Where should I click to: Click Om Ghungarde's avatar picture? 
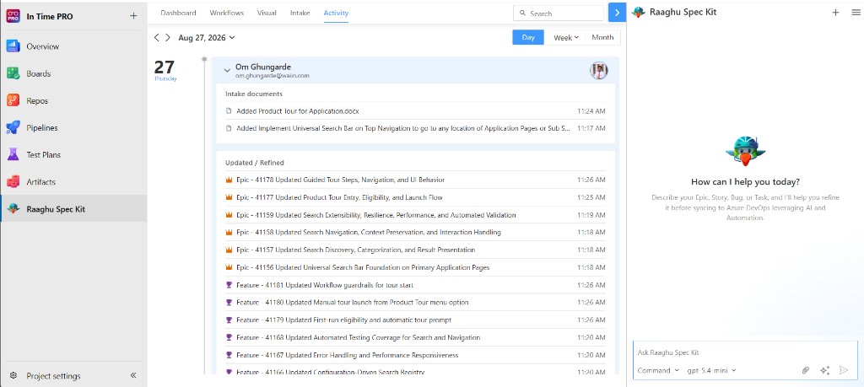598,71
